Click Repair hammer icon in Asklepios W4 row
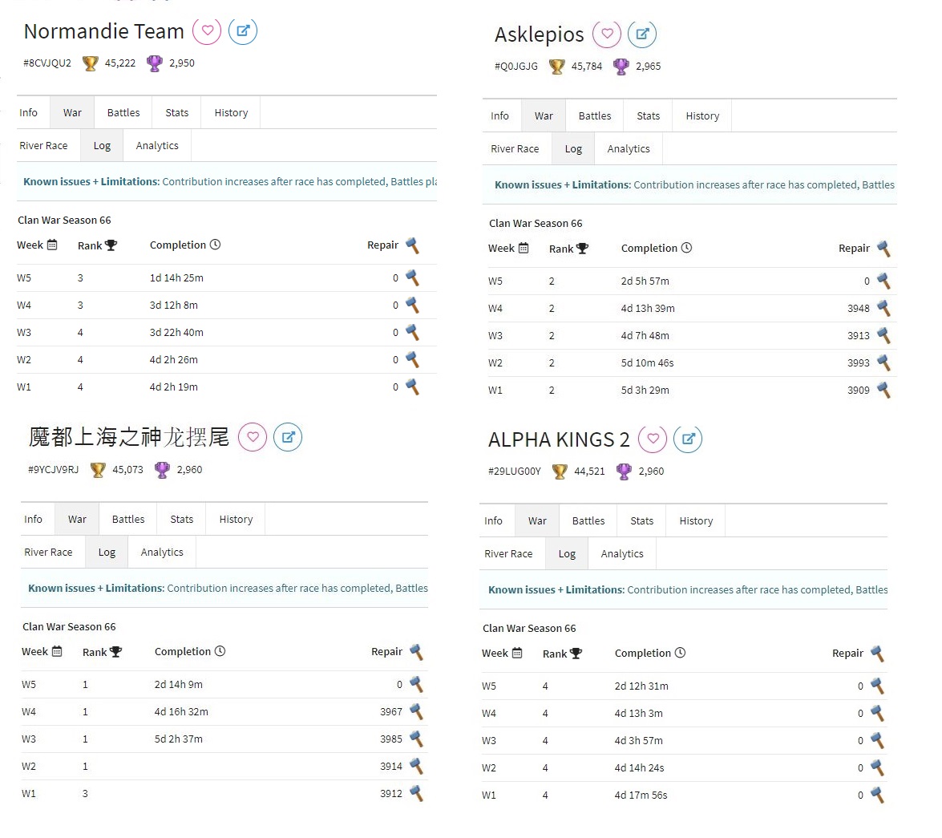The width and height of the screenshot is (942, 838). pyautogui.click(x=883, y=308)
